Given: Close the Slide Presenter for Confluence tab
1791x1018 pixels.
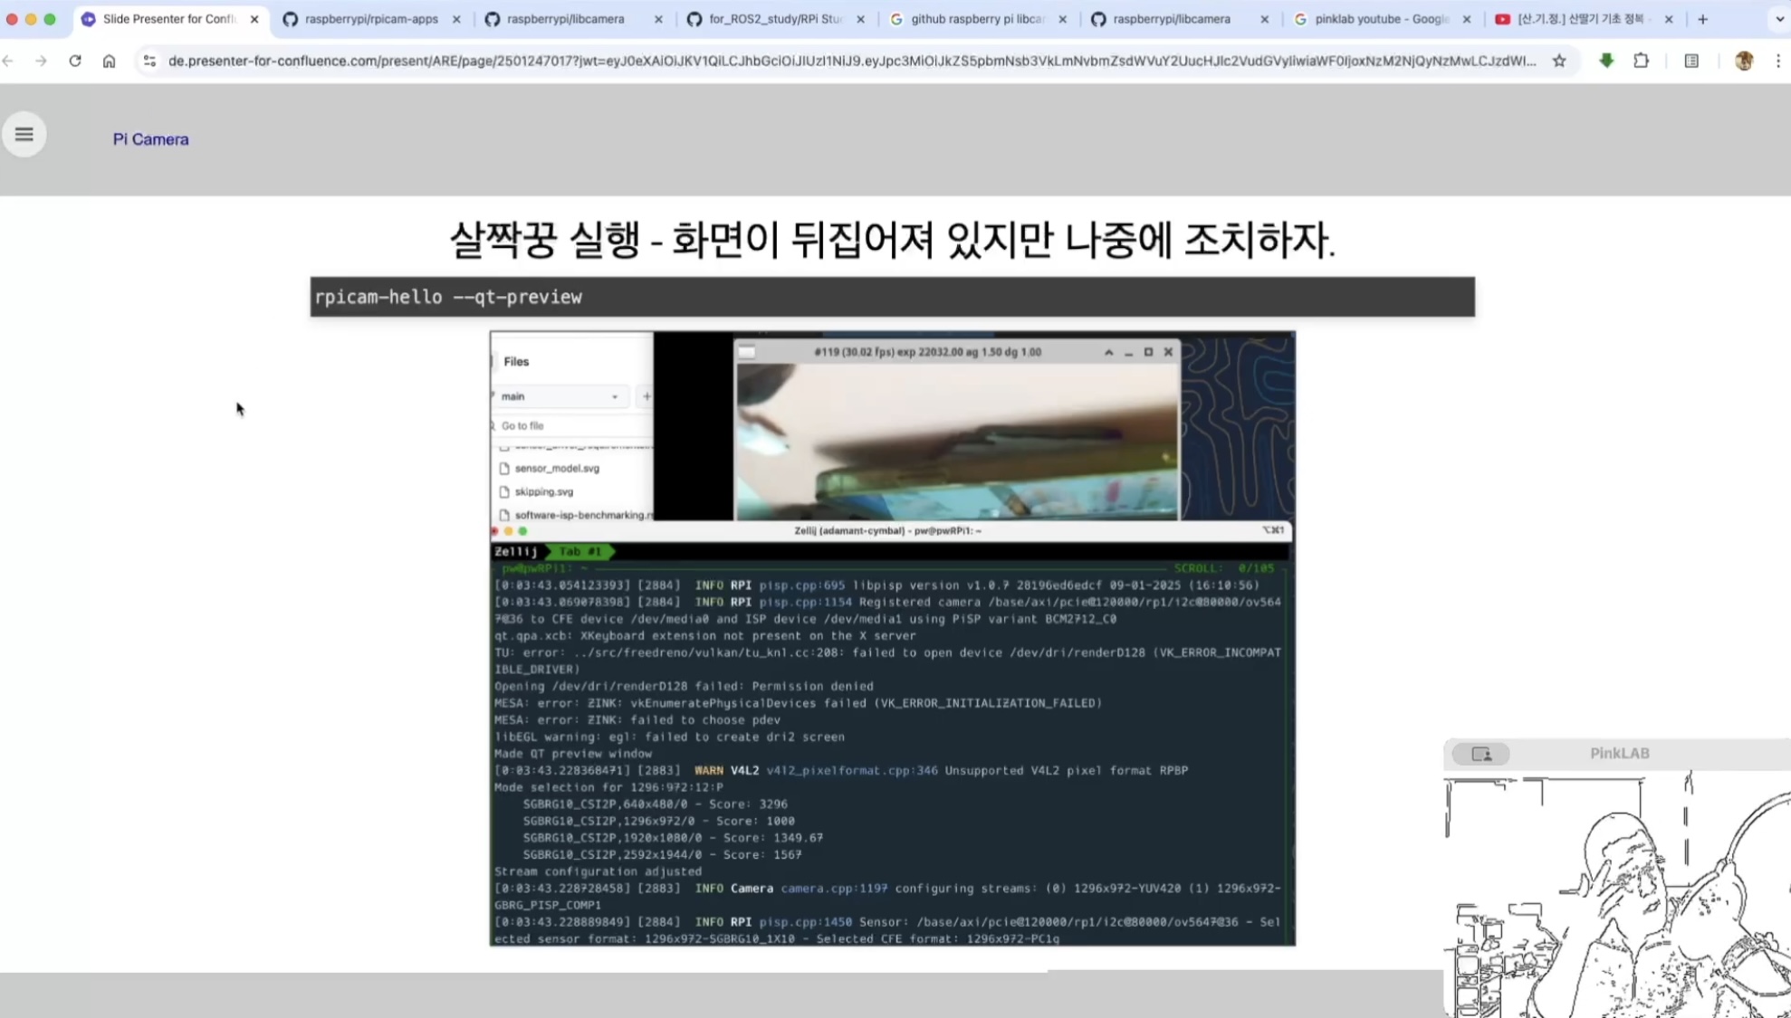Looking at the screenshot, I should [x=254, y=19].
